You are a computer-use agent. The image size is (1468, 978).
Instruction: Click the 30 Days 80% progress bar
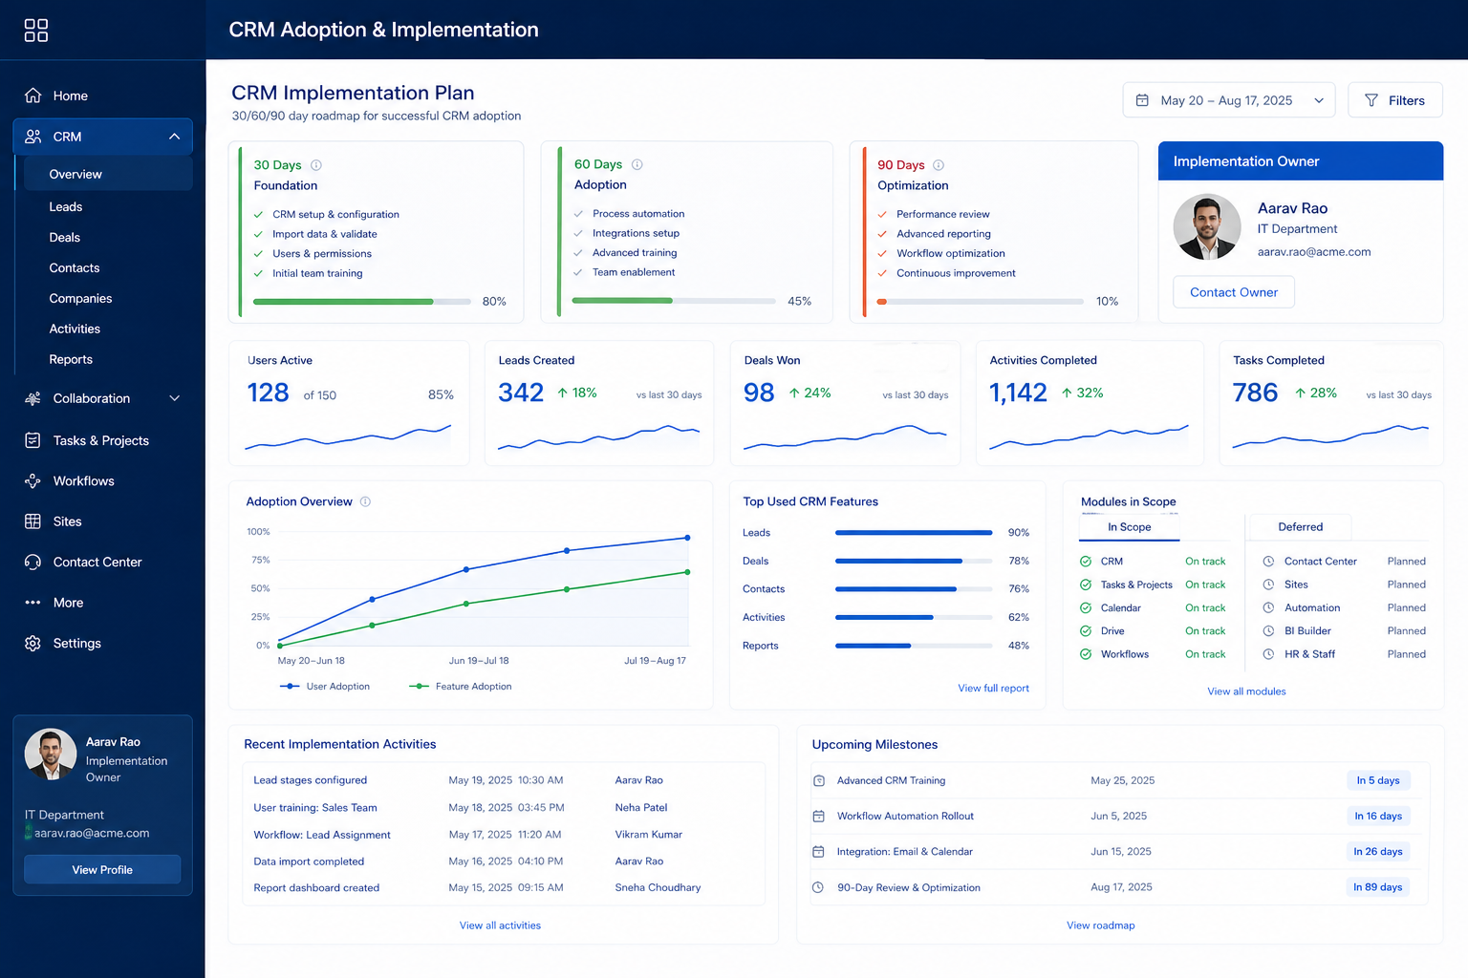[x=362, y=302]
